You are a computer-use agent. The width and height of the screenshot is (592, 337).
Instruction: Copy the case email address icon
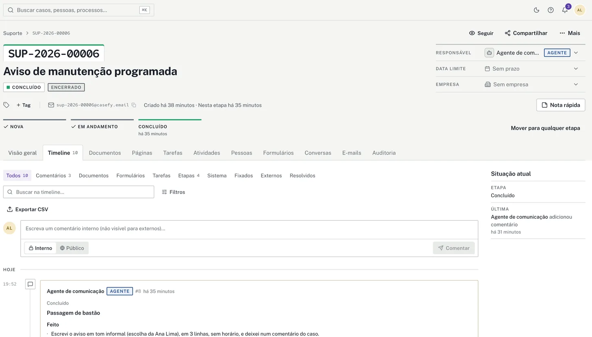click(134, 105)
